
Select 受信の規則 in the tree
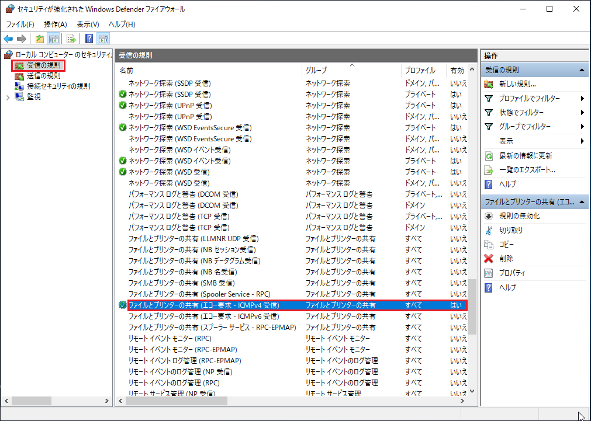[x=43, y=65]
